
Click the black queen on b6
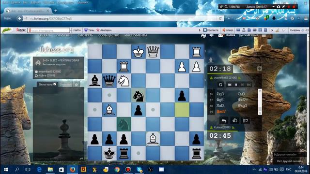tap(109, 81)
